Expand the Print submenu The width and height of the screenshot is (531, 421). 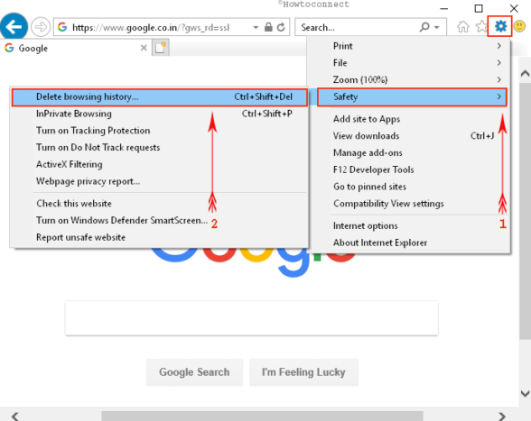coord(408,46)
